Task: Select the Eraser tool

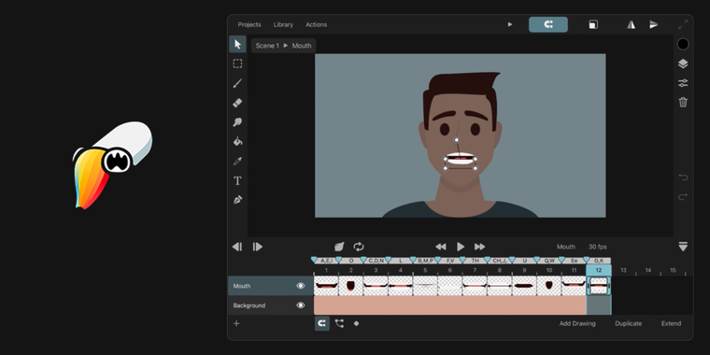Action: (x=237, y=104)
